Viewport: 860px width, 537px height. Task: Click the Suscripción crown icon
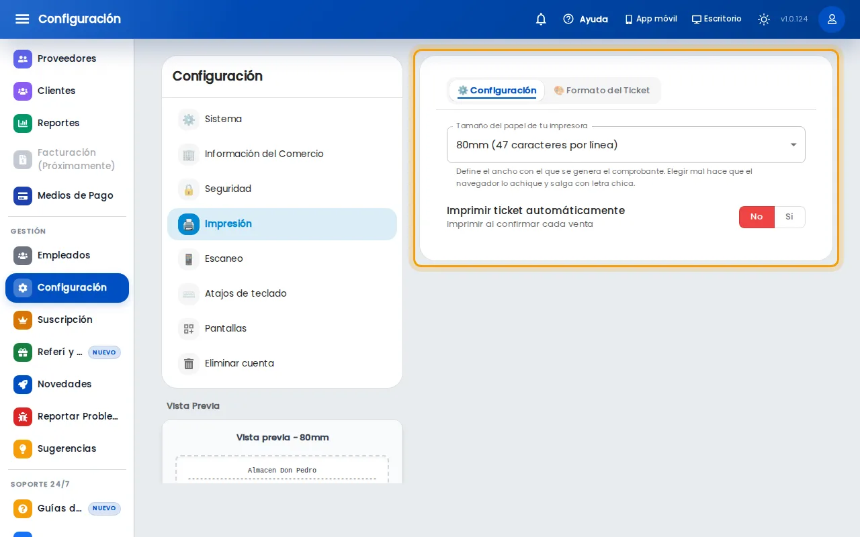23,320
